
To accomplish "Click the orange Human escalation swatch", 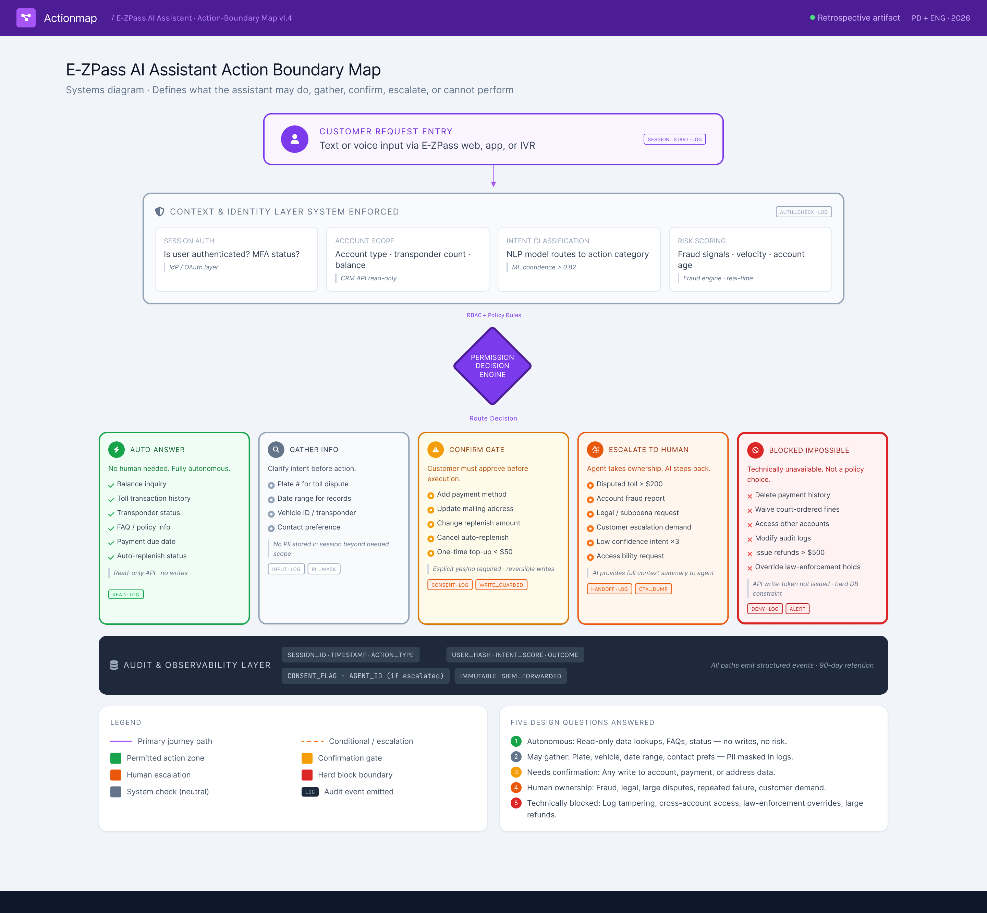I will 115,775.
